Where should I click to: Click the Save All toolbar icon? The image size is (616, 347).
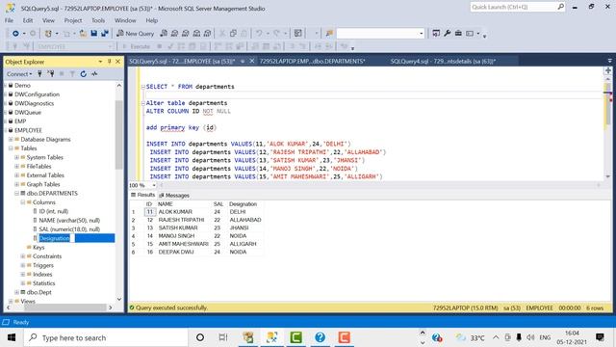[105, 34]
